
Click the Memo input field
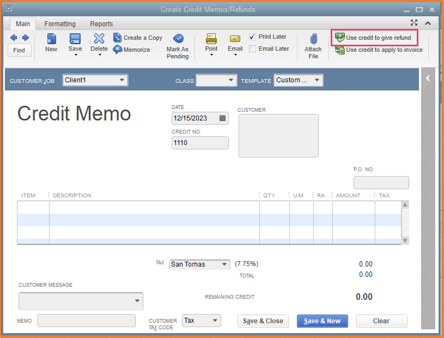[87, 321]
